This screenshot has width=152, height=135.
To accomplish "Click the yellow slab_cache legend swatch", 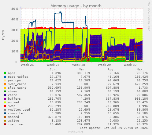I will [x=5, y=88].
